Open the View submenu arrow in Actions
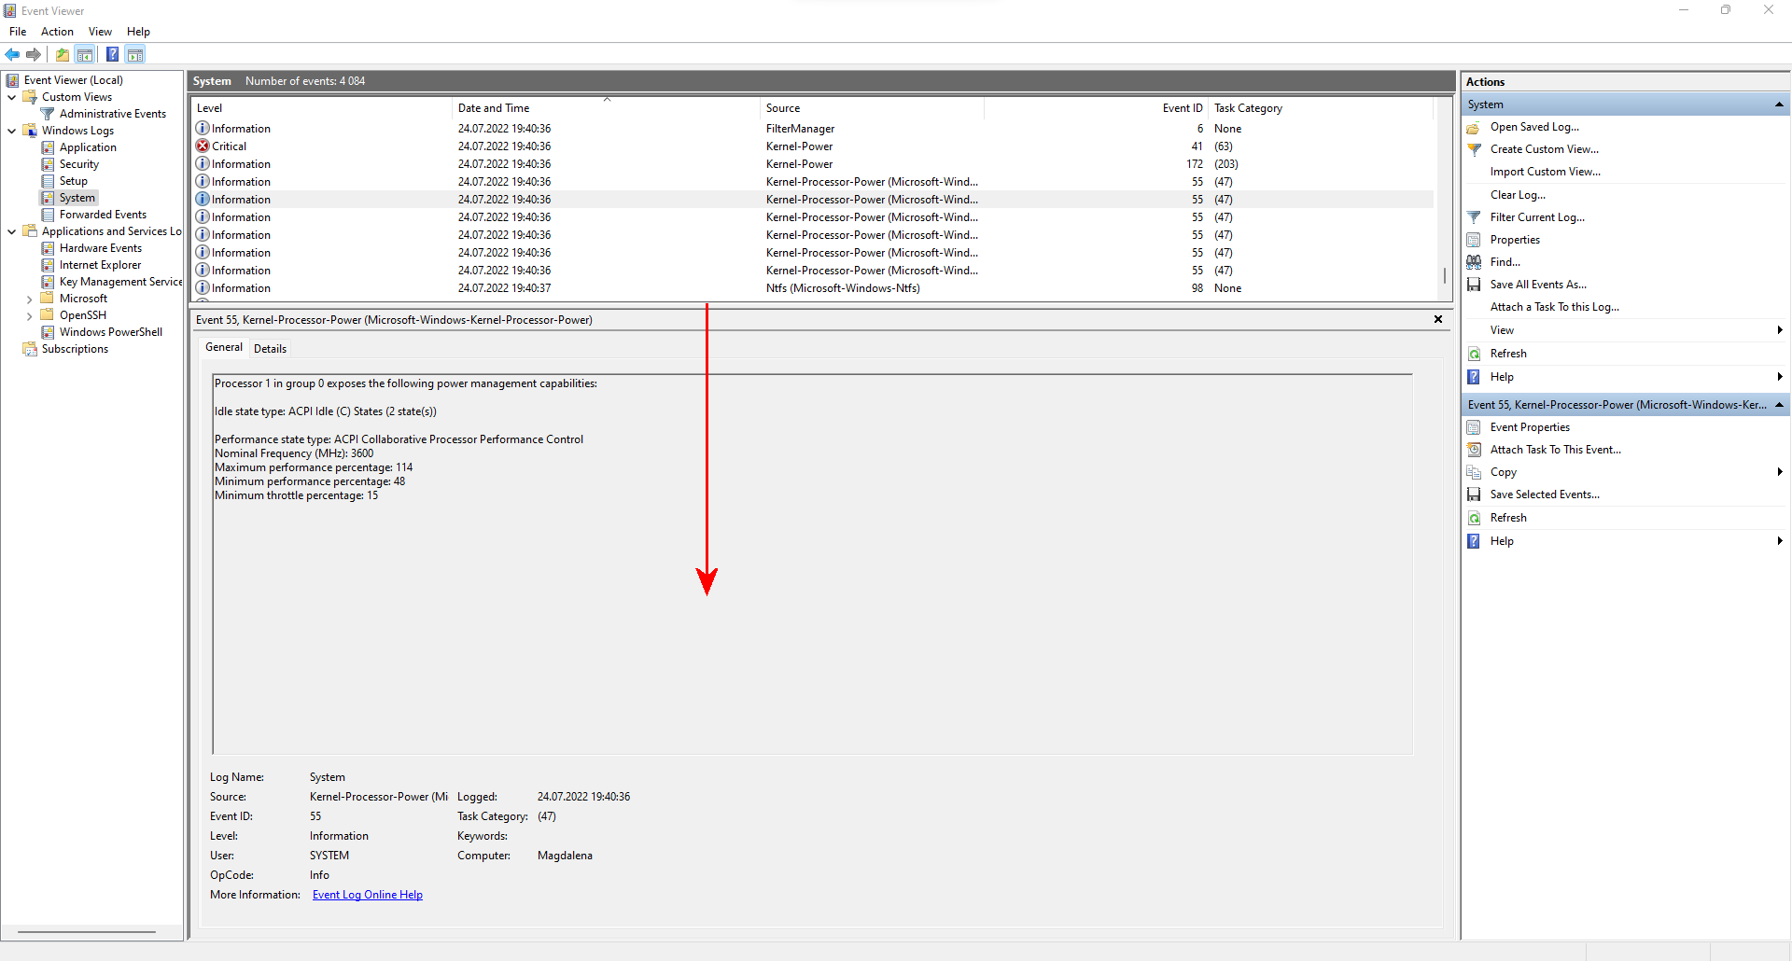The width and height of the screenshot is (1792, 961). click(1780, 330)
